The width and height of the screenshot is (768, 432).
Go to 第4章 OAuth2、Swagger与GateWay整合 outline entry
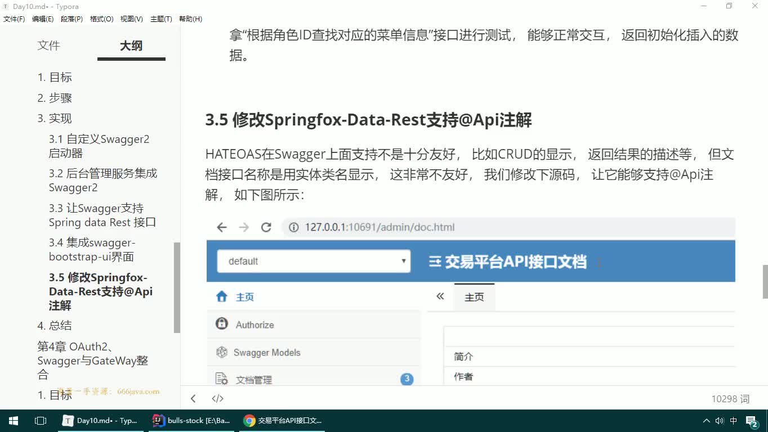93,361
